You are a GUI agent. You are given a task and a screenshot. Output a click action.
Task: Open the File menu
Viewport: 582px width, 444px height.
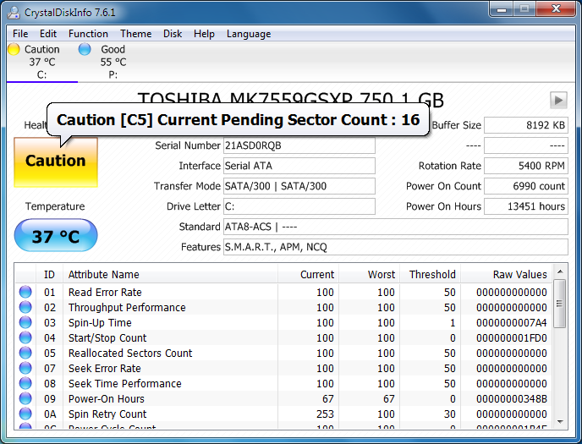[20, 34]
